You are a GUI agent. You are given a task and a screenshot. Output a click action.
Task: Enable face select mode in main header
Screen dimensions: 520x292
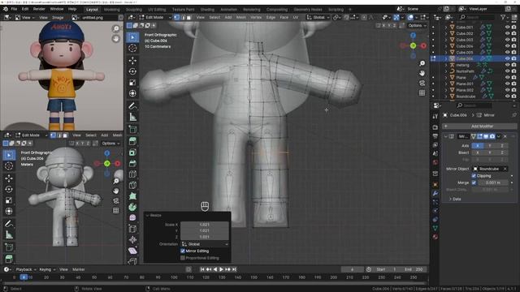(x=188, y=17)
